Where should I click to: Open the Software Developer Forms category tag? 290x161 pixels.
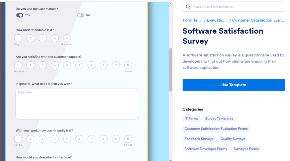(x=206, y=149)
